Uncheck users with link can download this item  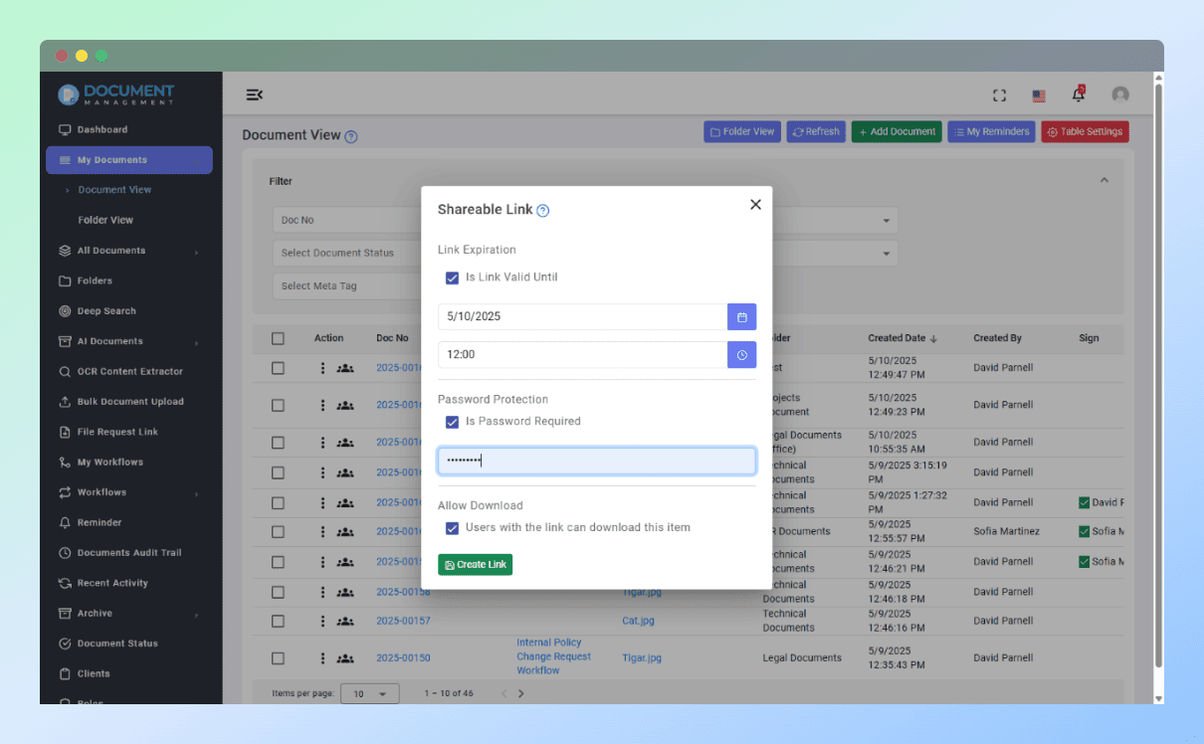(x=453, y=527)
